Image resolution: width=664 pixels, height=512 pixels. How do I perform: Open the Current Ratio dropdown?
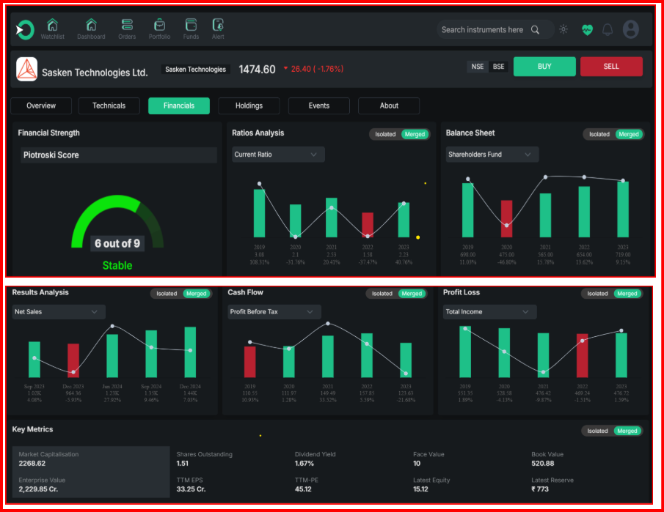click(278, 155)
